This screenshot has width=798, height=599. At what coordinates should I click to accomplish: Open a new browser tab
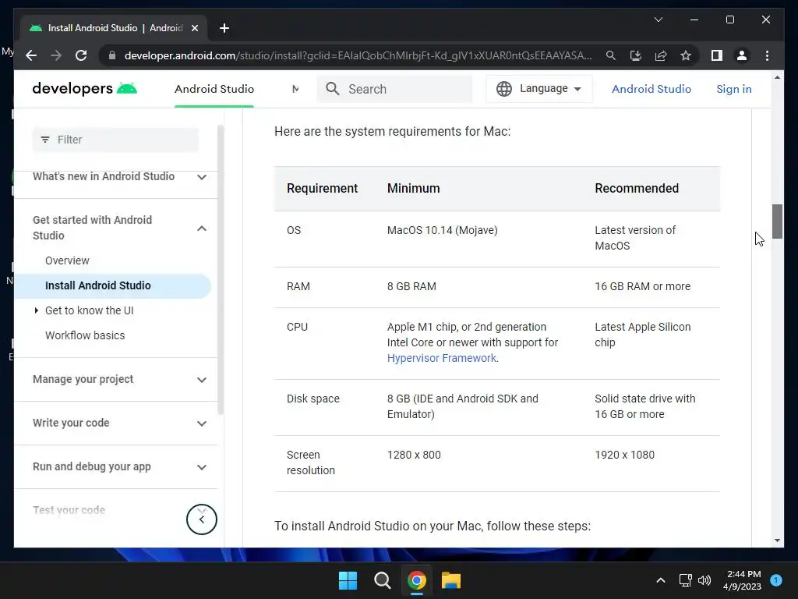(x=224, y=28)
